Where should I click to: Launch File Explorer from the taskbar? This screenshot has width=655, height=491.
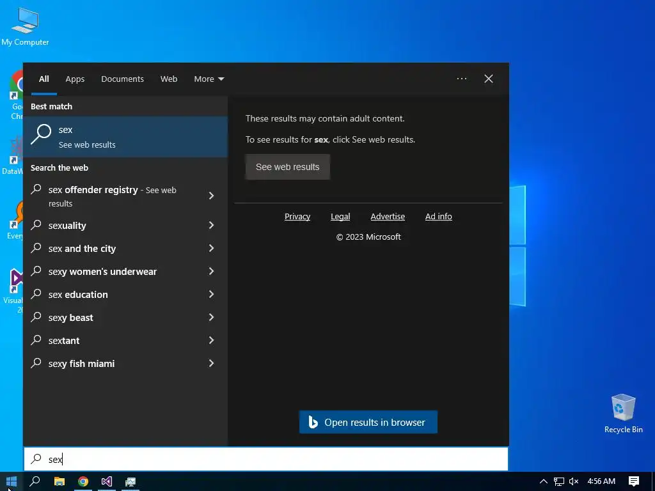pos(59,482)
